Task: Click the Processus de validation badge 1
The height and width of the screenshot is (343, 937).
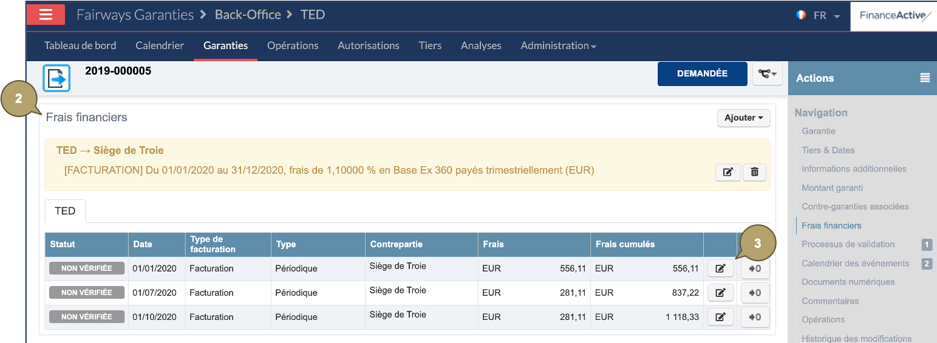Action: (927, 245)
